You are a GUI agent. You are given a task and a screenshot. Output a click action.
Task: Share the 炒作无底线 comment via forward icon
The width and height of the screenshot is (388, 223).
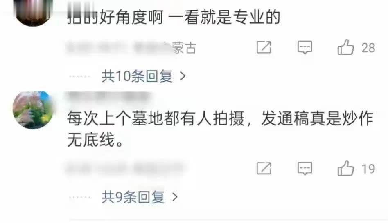point(264,168)
